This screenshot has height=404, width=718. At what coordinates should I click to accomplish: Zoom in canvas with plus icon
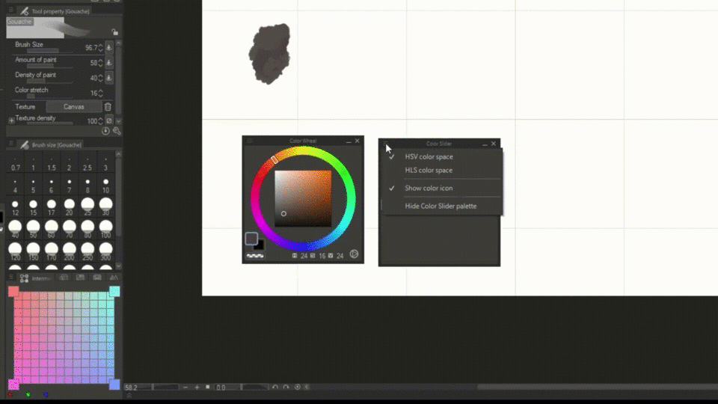197,388
